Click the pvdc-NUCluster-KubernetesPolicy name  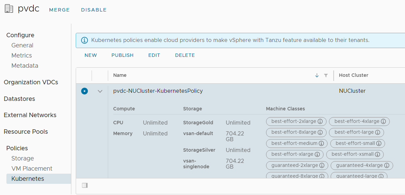[x=158, y=91]
